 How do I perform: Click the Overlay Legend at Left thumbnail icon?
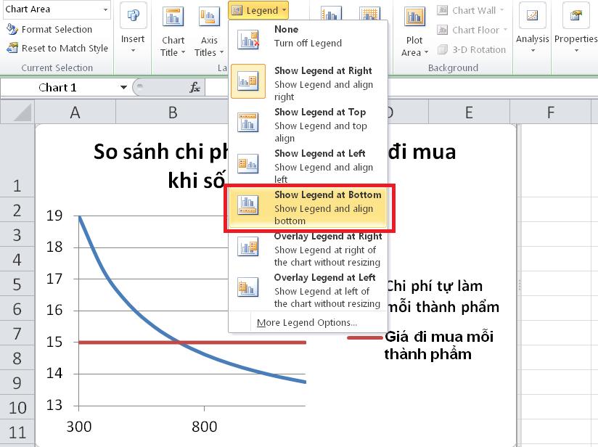(248, 287)
